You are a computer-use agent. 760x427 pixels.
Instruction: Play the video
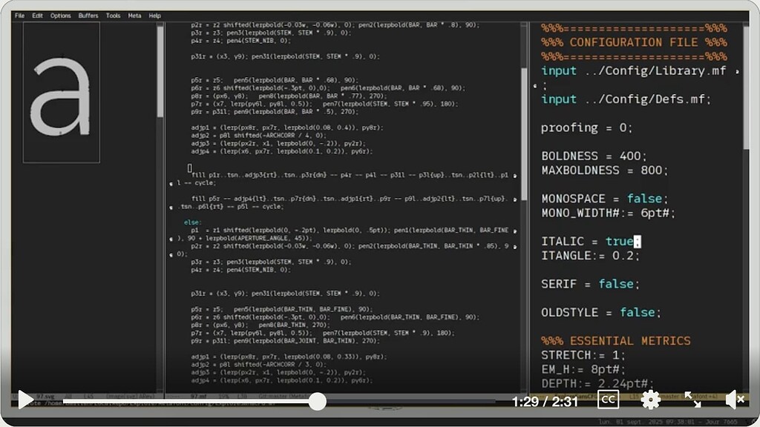pos(24,400)
